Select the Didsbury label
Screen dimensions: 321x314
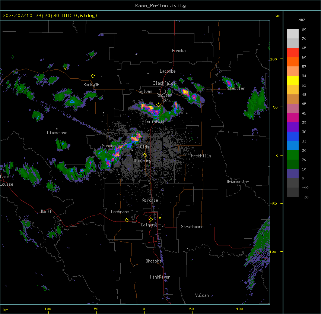[x=143, y=161]
